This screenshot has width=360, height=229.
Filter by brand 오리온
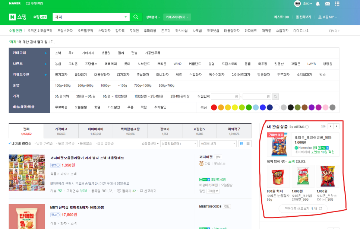pyautogui.click(x=73, y=64)
